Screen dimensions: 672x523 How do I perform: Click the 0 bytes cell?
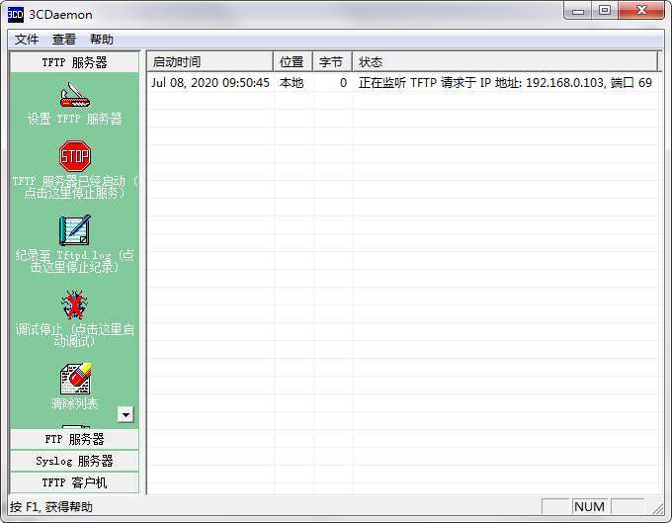[343, 83]
